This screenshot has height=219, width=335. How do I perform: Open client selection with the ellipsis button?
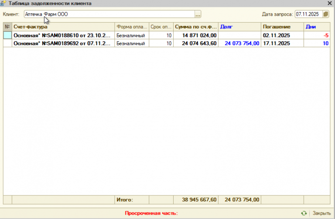coord(198,14)
